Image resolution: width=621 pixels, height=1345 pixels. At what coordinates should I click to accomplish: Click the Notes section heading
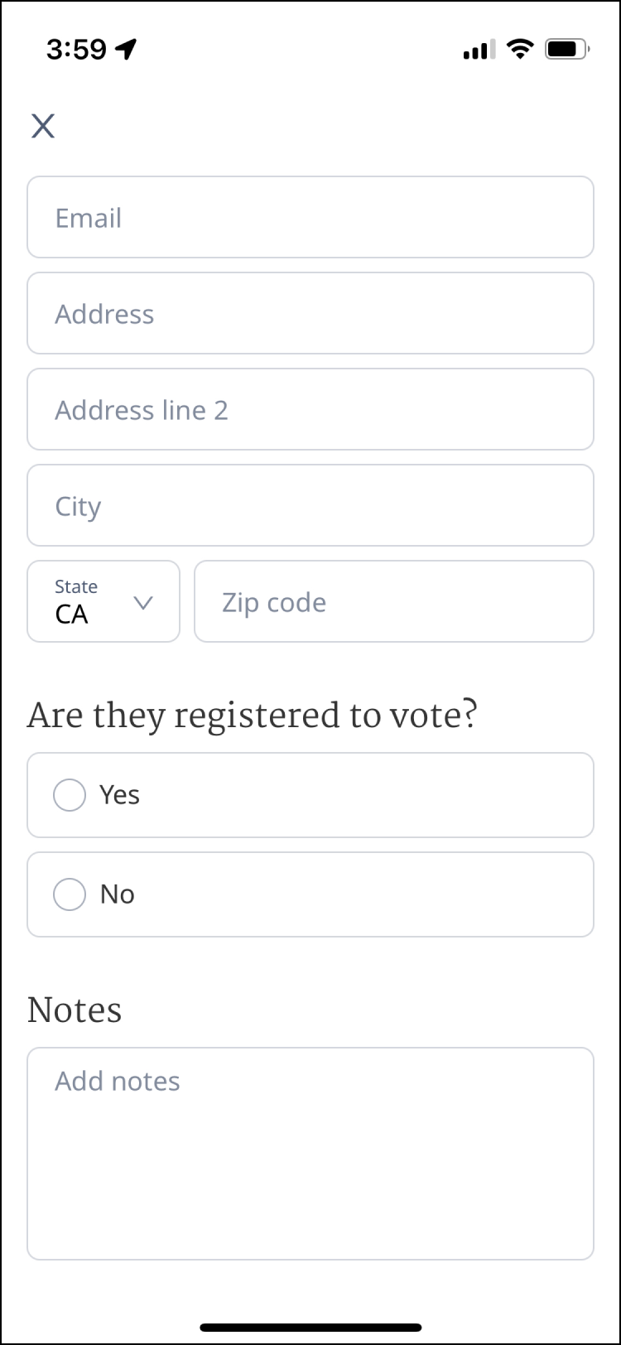pyautogui.click(x=75, y=1010)
